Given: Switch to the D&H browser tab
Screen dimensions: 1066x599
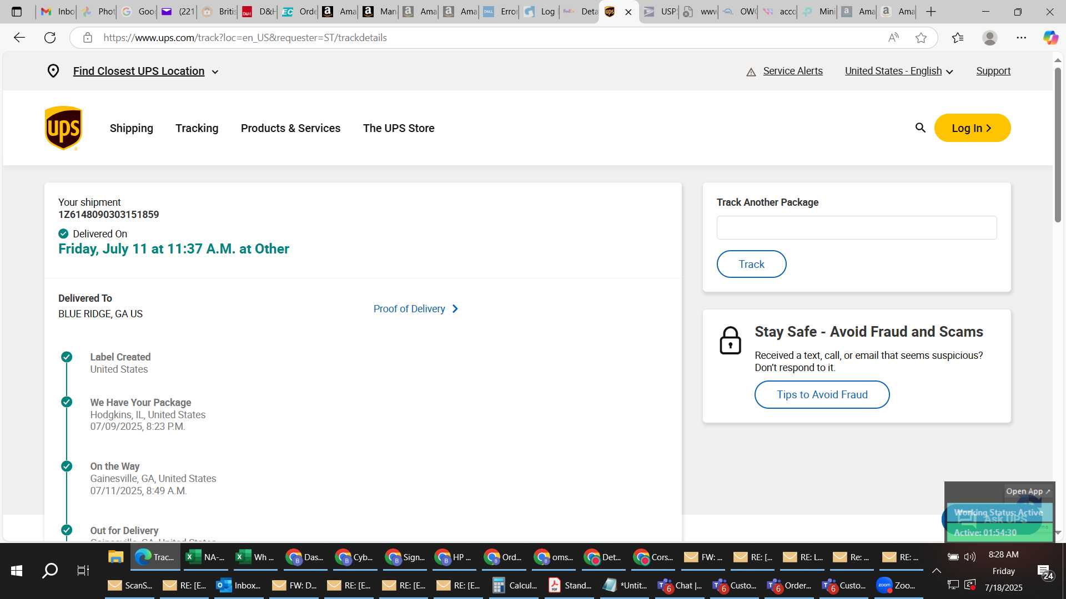Looking at the screenshot, I should click(258, 12).
